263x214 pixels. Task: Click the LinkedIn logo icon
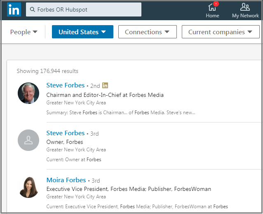coord(14,9)
